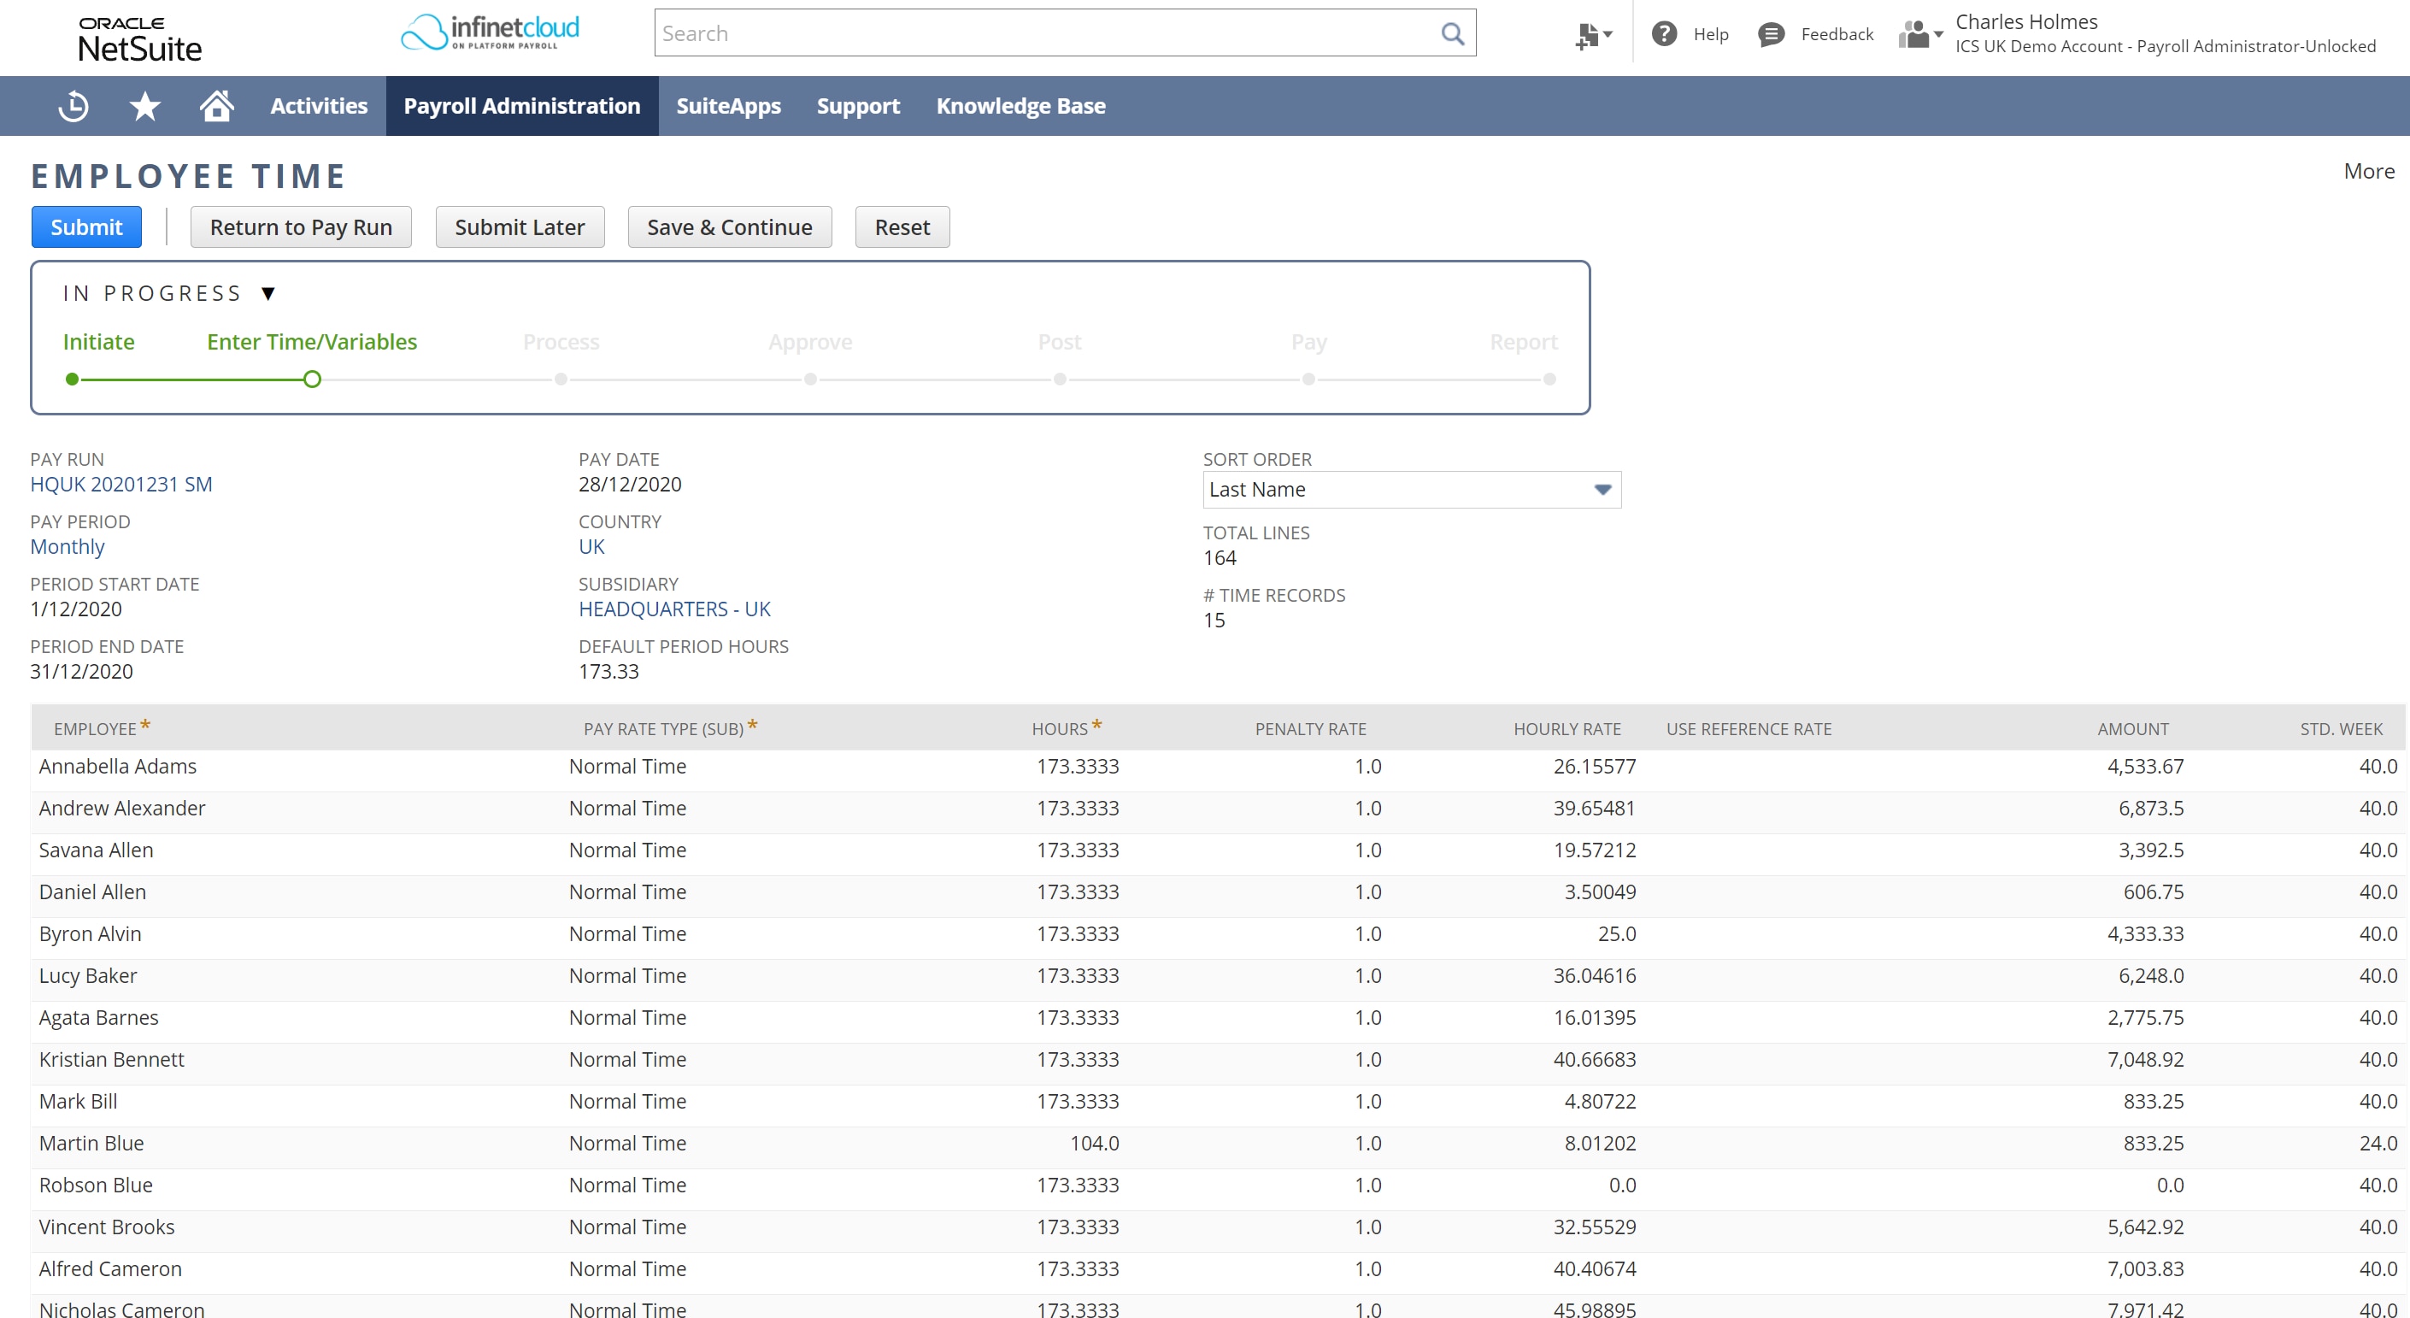Open the Payroll Administration menu
The image size is (2410, 1318).
point(522,106)
